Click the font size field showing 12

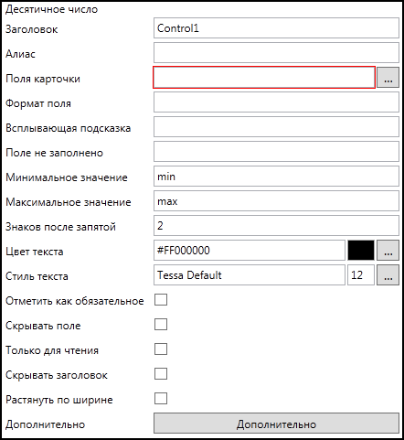361,275
